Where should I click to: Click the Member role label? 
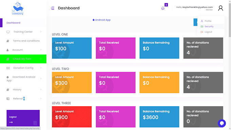[x=209, y=10]
